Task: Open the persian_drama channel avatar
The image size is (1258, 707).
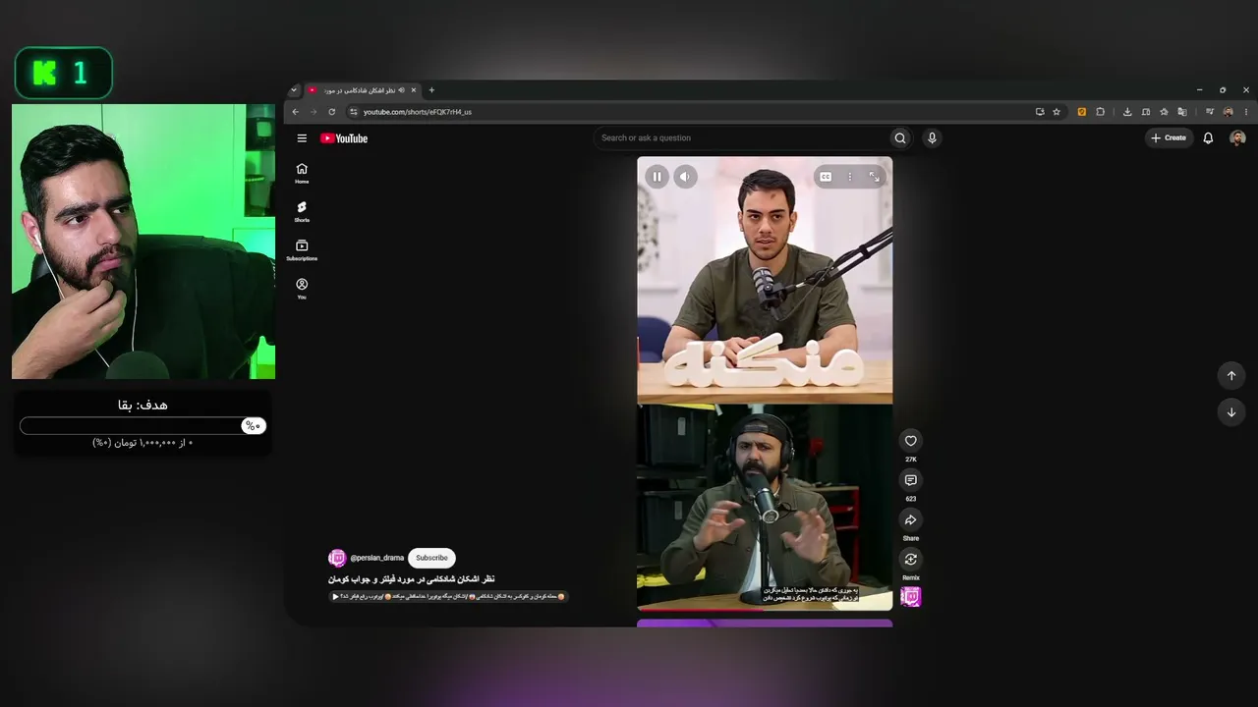Action: pos(337,558)
